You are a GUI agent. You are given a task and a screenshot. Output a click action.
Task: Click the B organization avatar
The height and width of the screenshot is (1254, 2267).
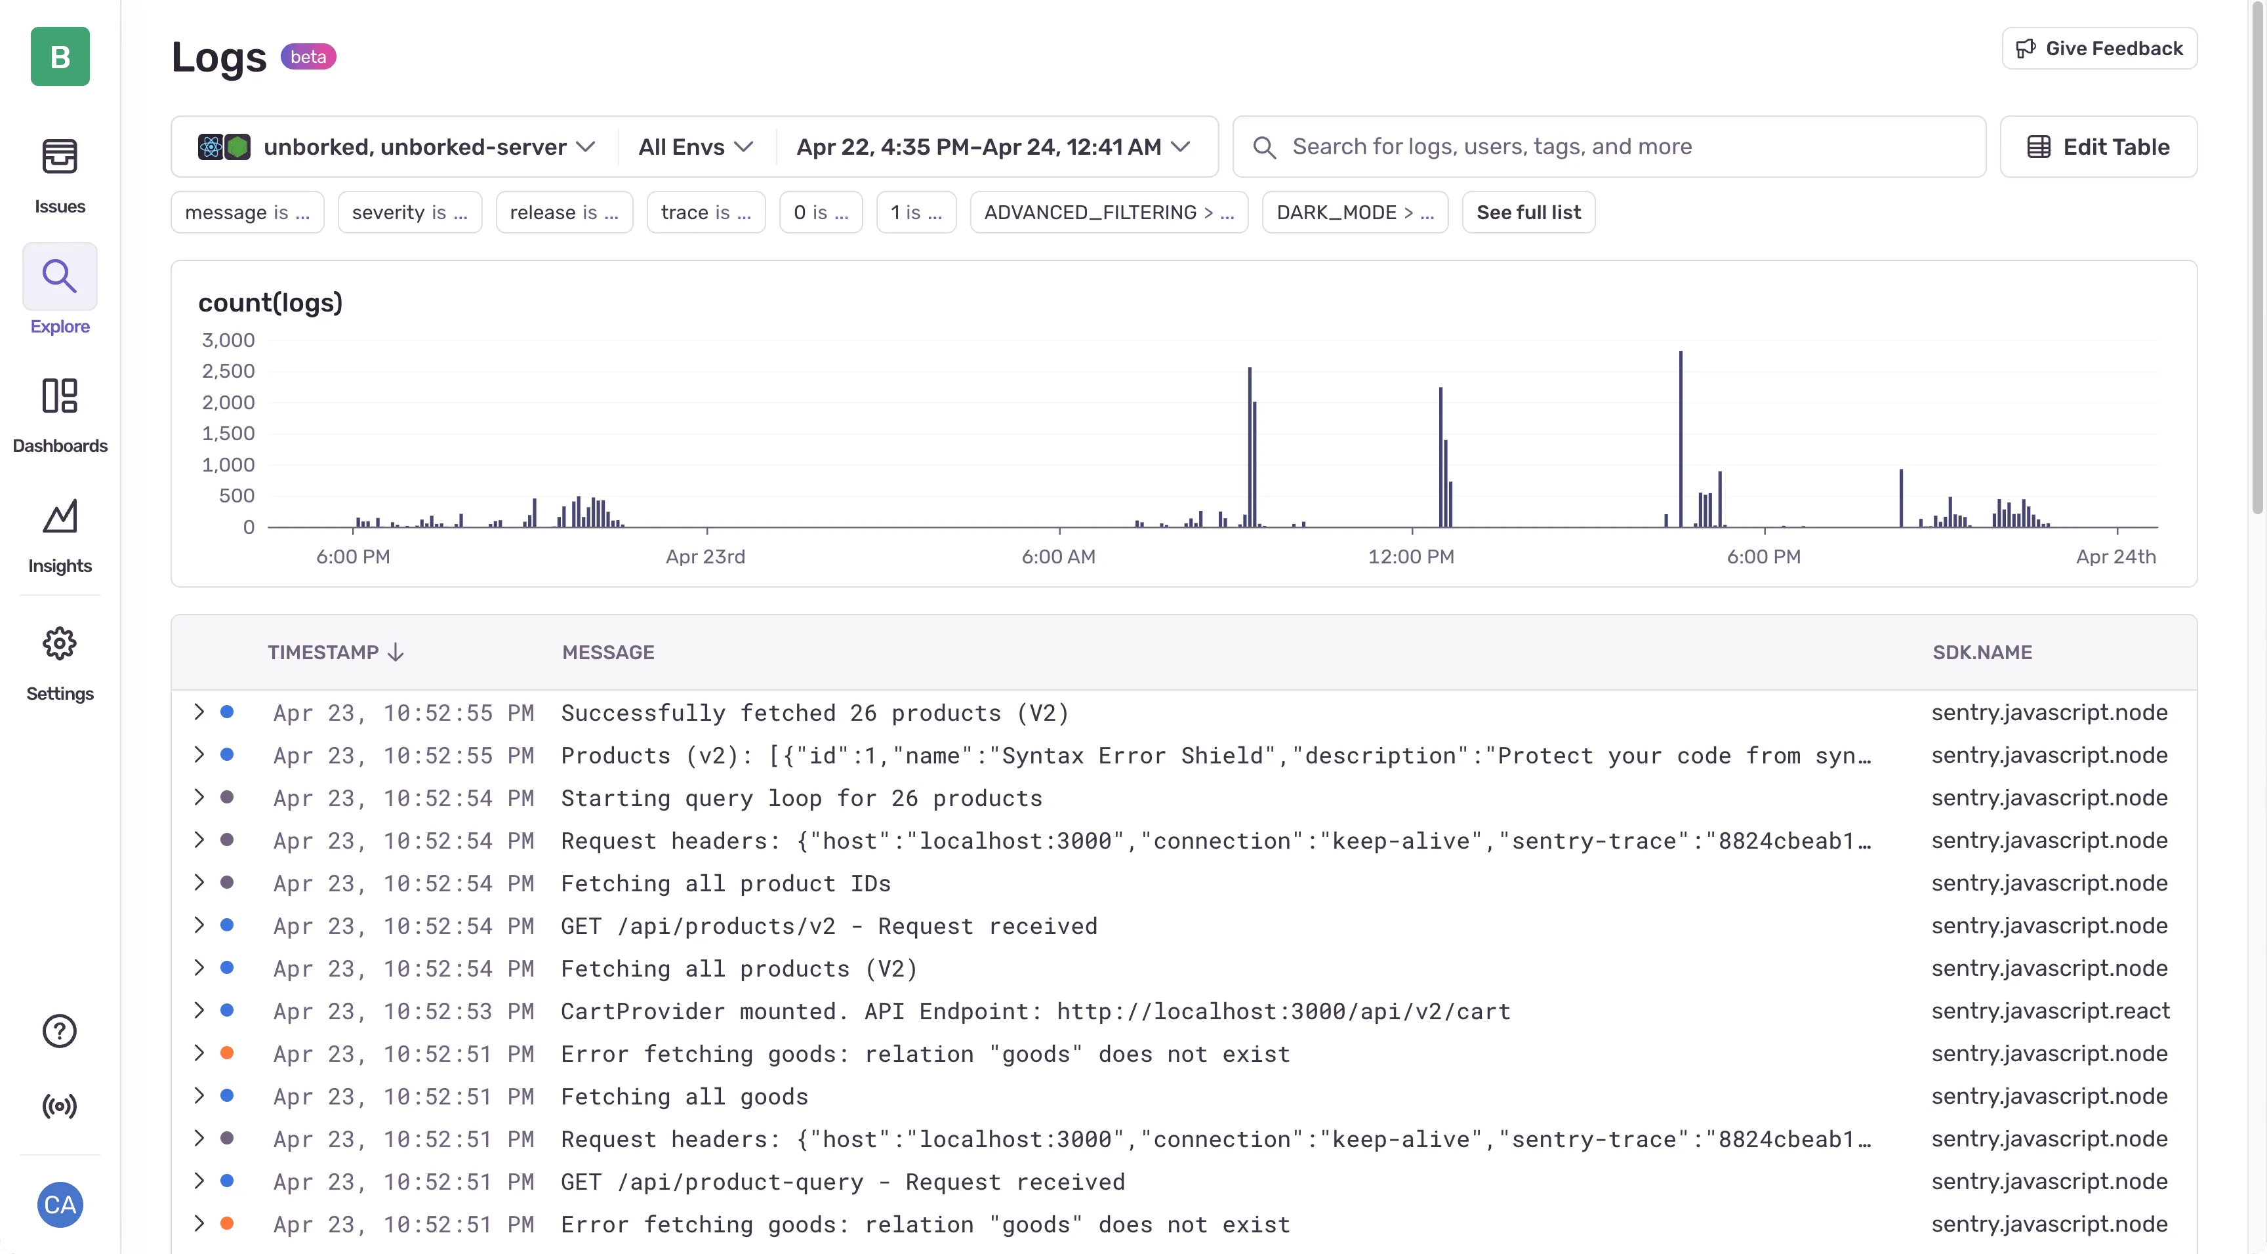coord(59,56)
